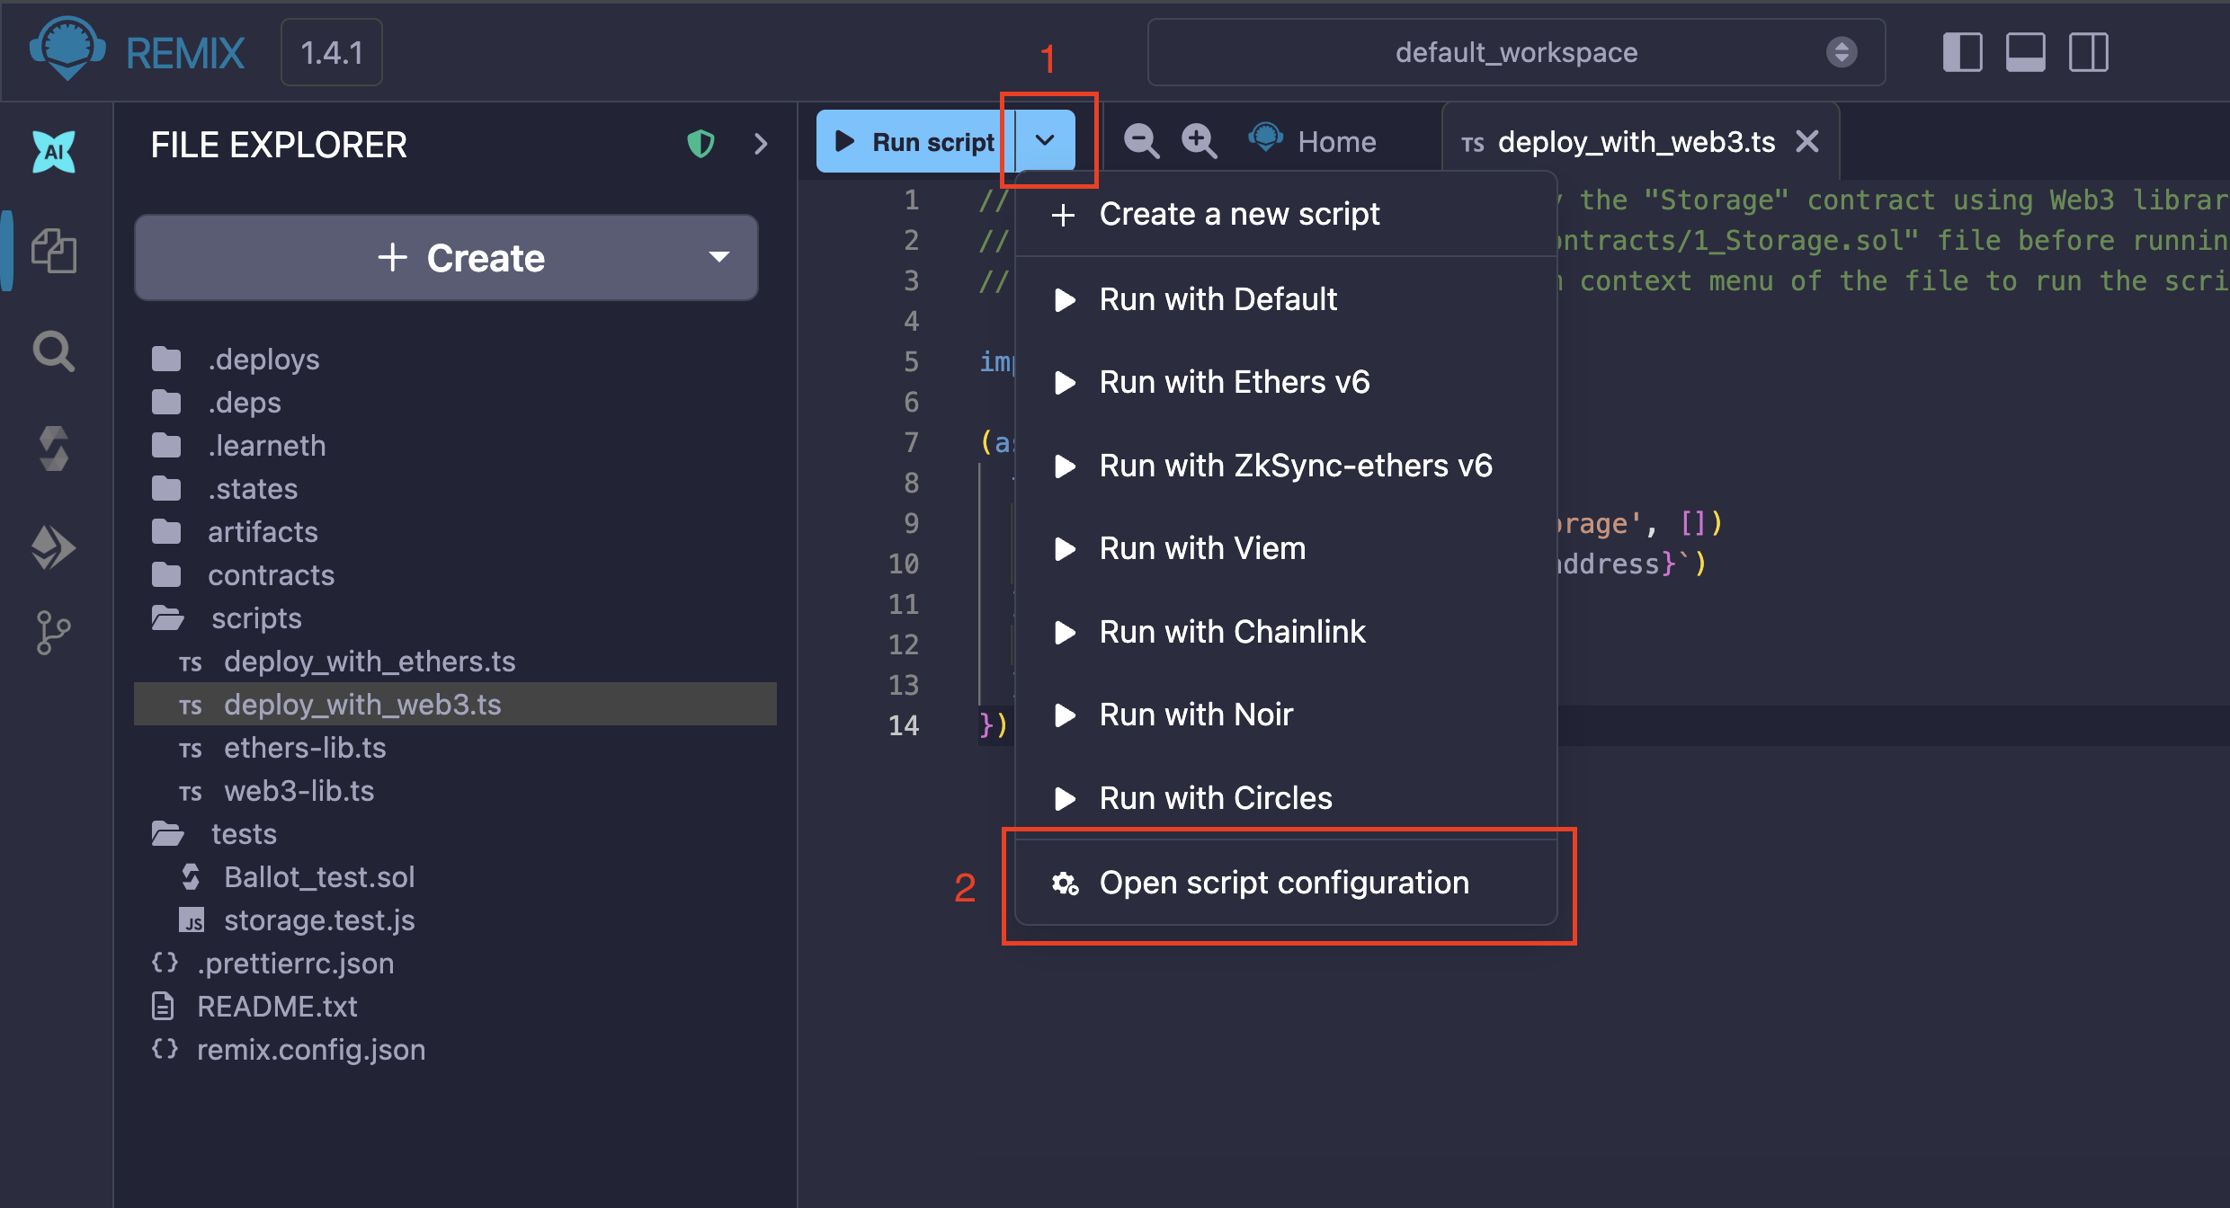Zoom out the editor font
Image resolution: width=2230 pixels, height=1208 pixels.
pos(1142,141)
